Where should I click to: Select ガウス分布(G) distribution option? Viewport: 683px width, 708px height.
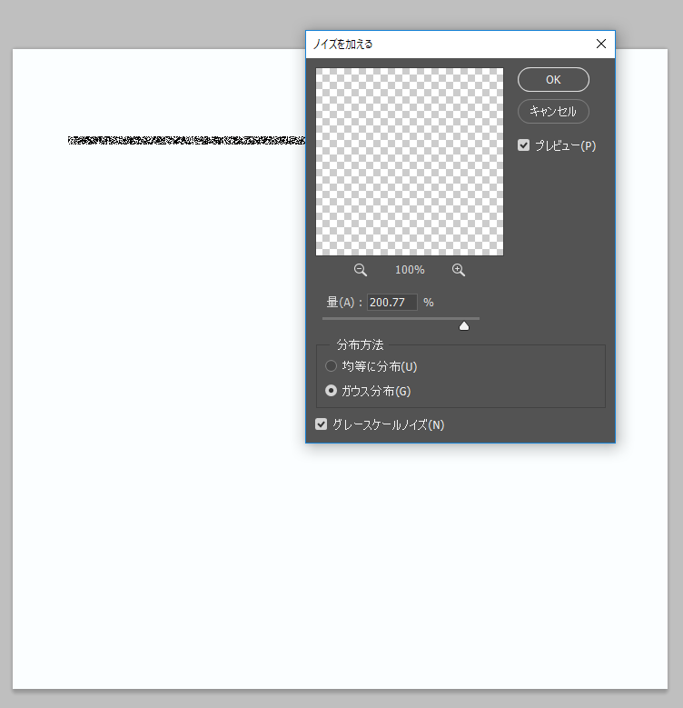[332, 391]
